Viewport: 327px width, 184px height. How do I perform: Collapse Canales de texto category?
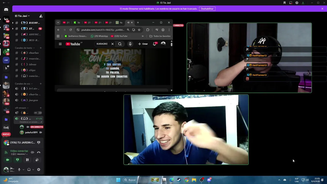coord(25,48)
